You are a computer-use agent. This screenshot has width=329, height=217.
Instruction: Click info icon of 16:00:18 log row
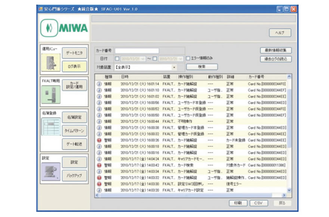pos(99,147)
